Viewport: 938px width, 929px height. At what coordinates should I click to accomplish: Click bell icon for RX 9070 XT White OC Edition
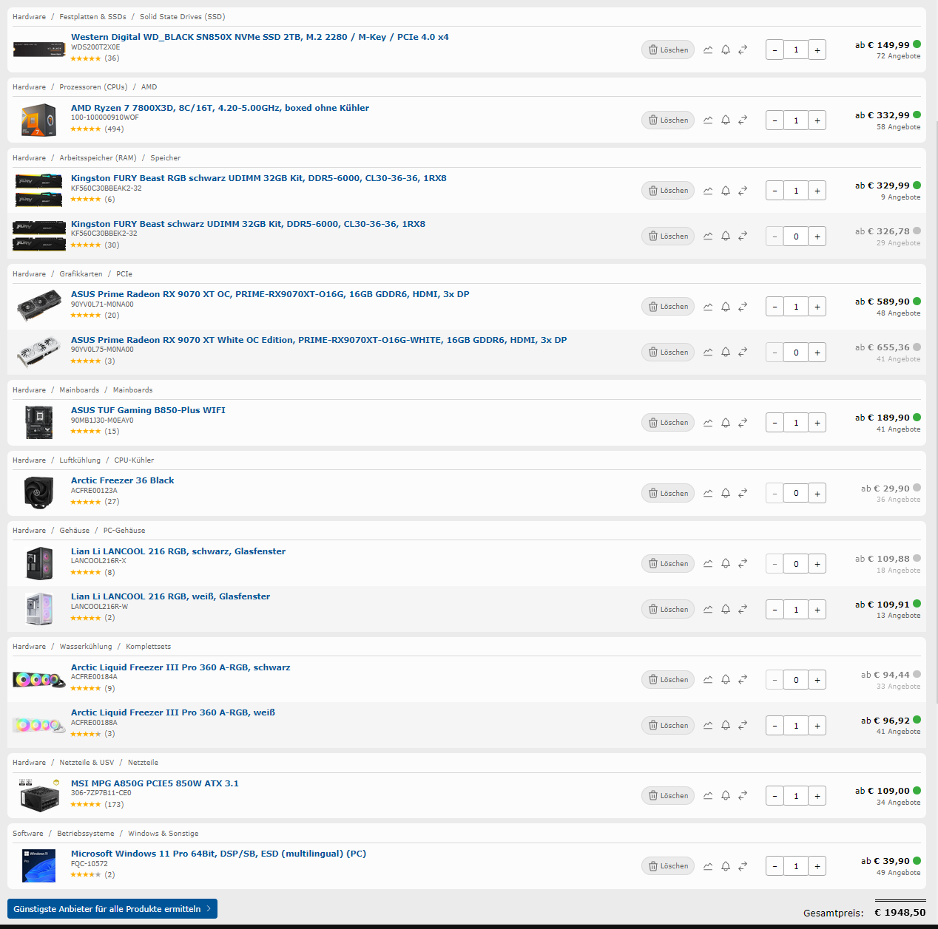(726, 353)
